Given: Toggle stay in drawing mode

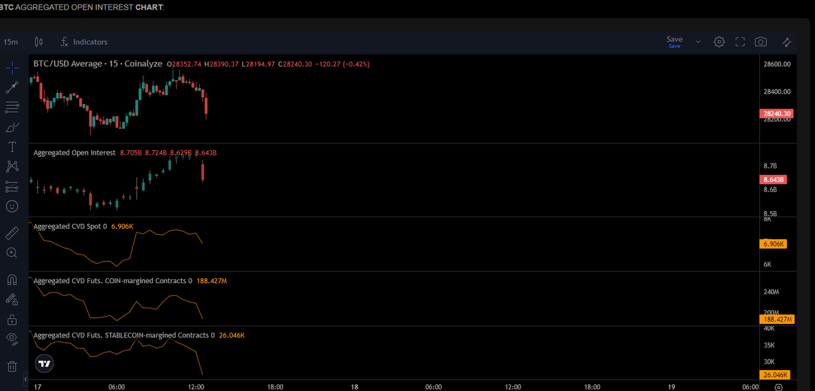Looking at the screenshot, I should point(12,299).
